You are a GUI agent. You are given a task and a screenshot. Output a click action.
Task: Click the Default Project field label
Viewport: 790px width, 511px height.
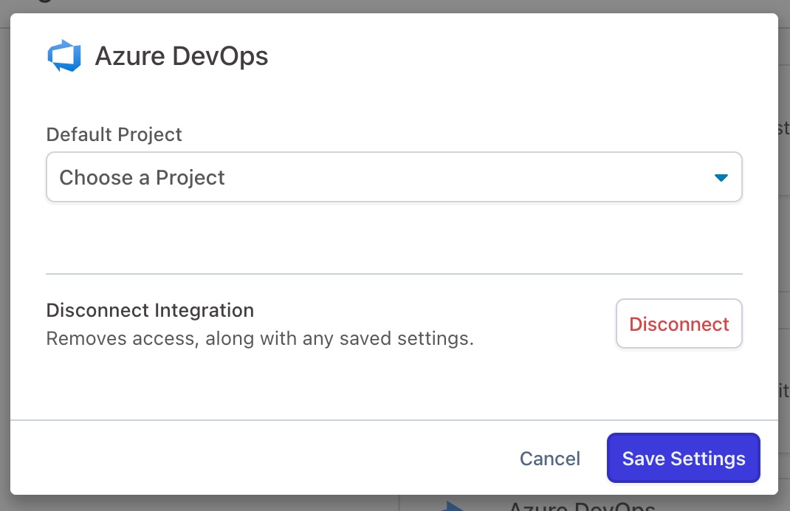[x=114, y=134]
